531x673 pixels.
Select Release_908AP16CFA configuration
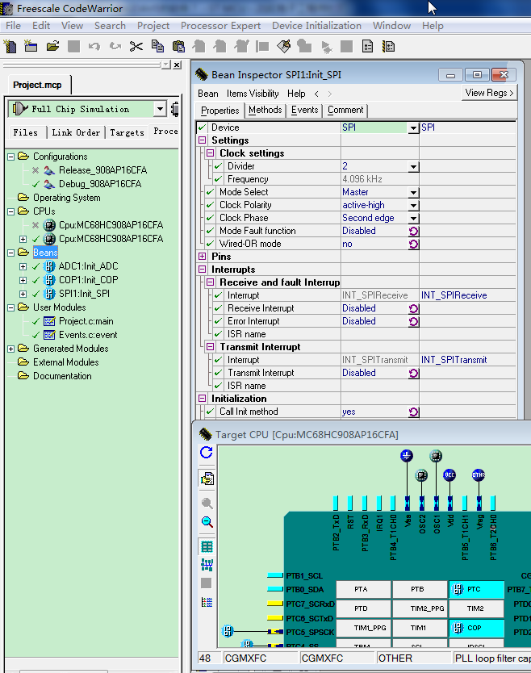point(103,170)
